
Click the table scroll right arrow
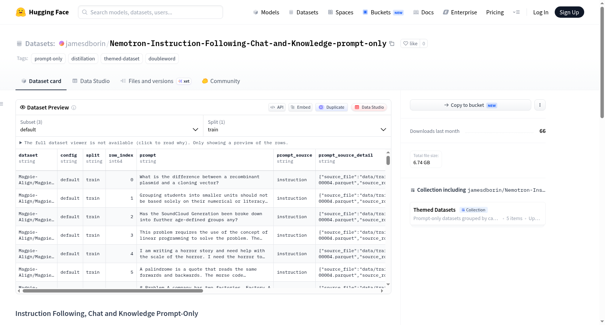coord(382,291)
